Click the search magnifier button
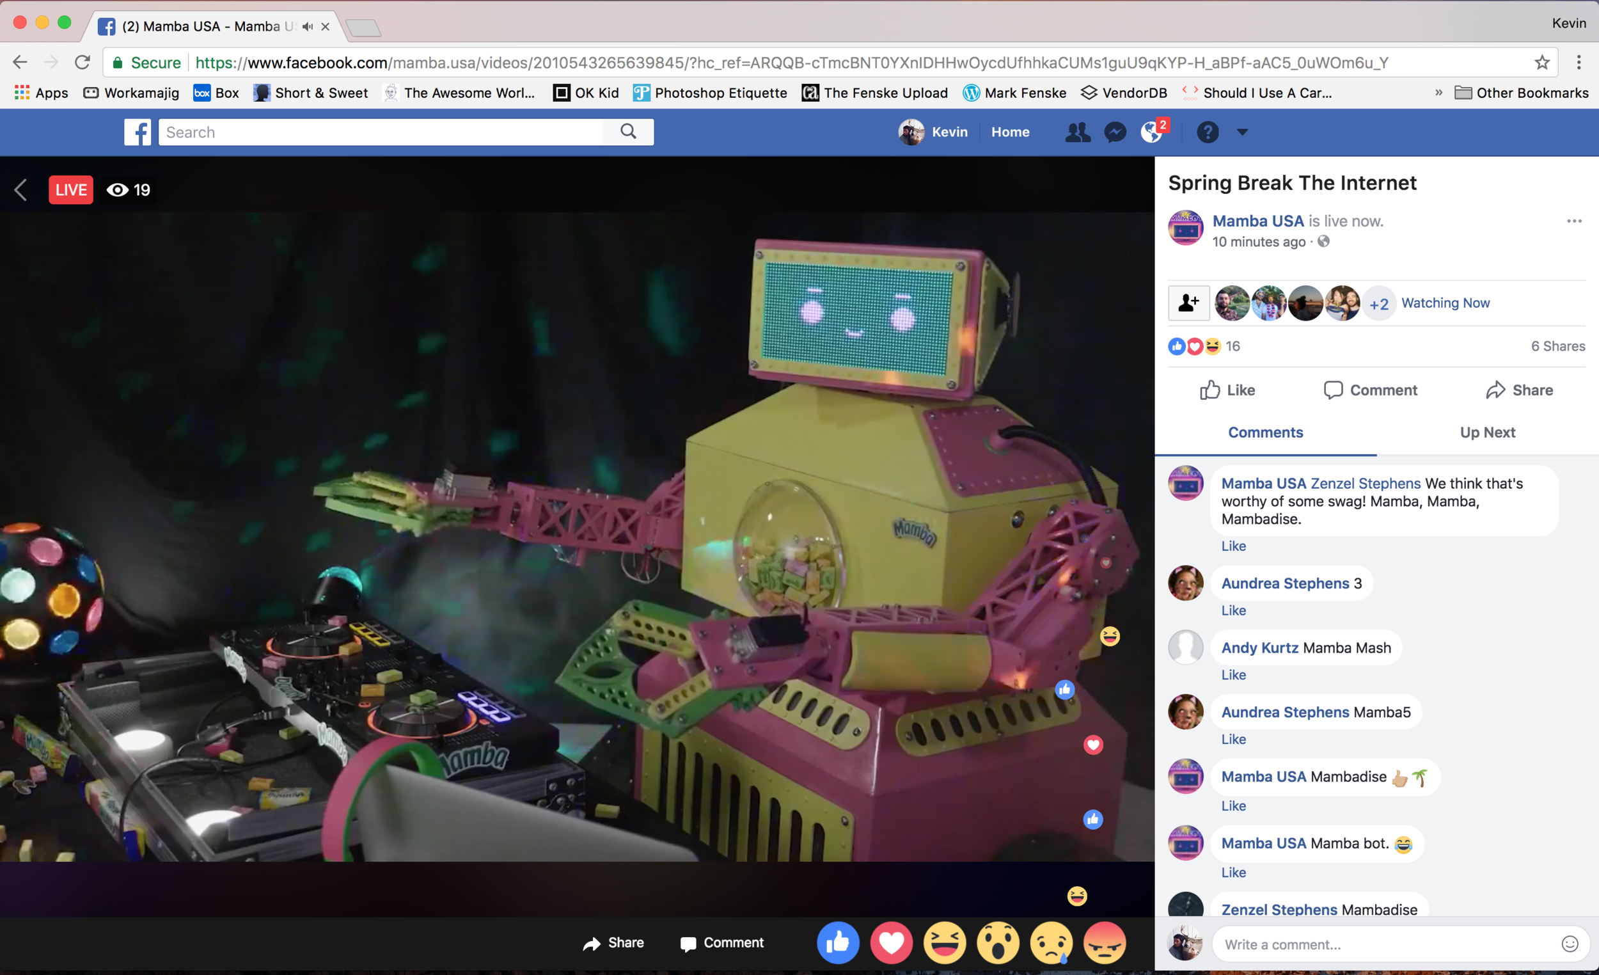Image resolution: width=1599 pixels, height=975 pixels. click(x=628, y=132)
